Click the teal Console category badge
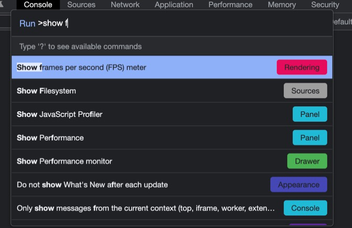Screen dimensions: 352x228 [x=305, y=208]
